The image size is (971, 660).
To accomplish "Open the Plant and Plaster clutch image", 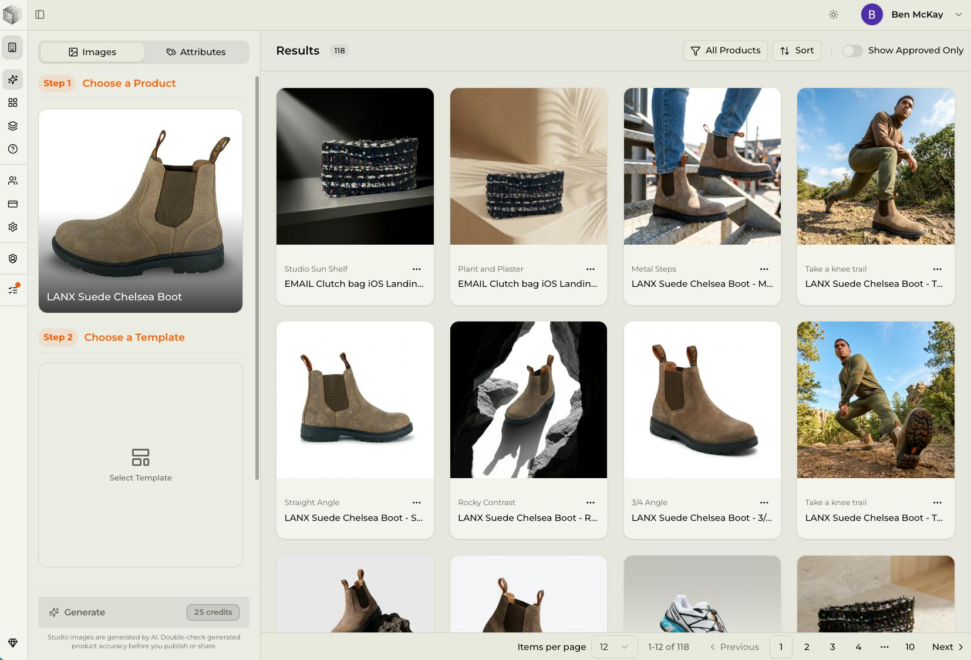I will tap(528, 166).
